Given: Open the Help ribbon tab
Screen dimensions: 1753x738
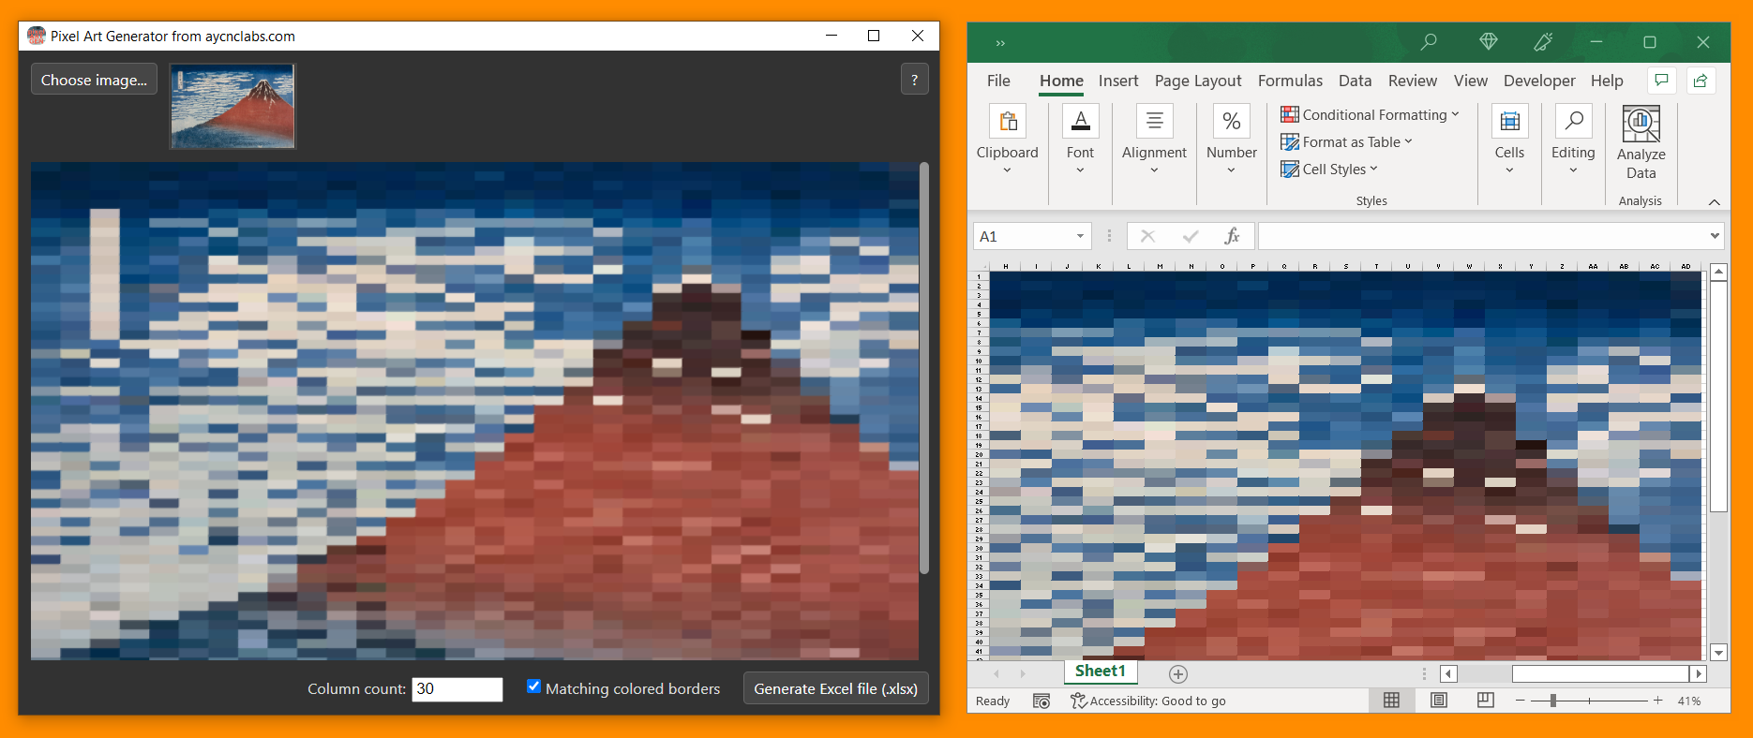Looking at the screenshot, I should (1607, 81).
